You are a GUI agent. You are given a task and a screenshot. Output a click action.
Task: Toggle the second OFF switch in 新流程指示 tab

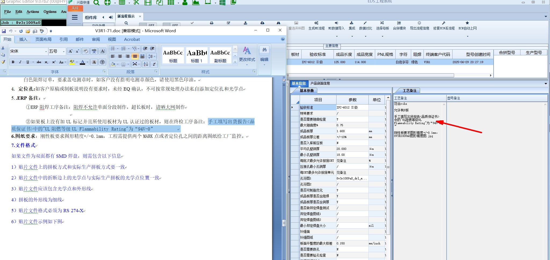click(171, 25)
